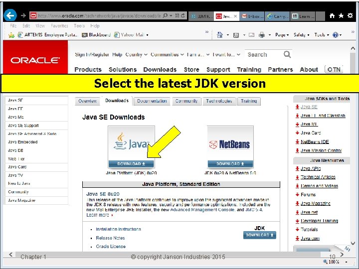Close the active Java tab
The image size is (359, 269).
pyautogui.click(x=235, y=16)
